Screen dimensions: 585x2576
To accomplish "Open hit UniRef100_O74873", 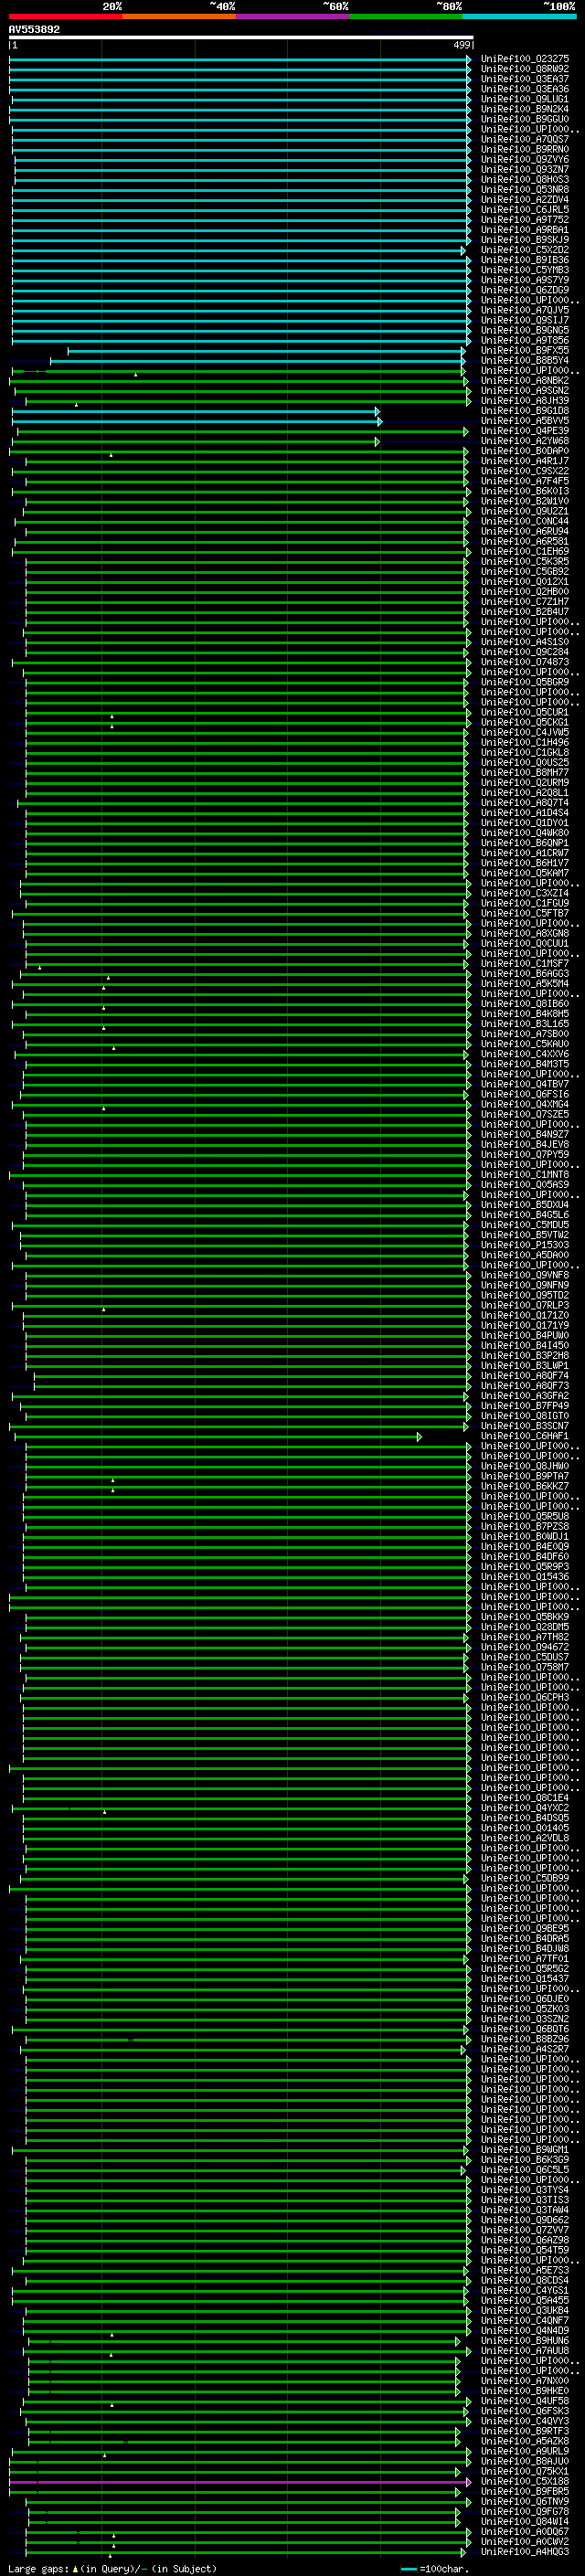I will pos(525,662).
